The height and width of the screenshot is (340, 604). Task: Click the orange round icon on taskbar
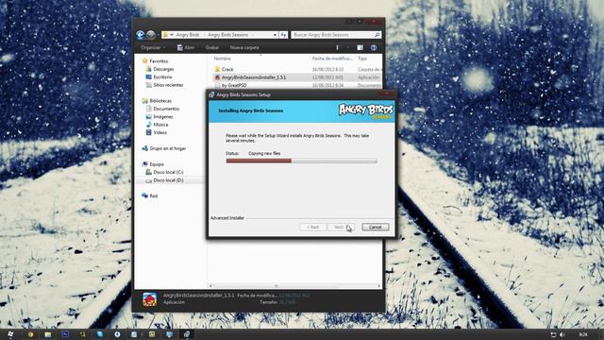click(30, 334)
